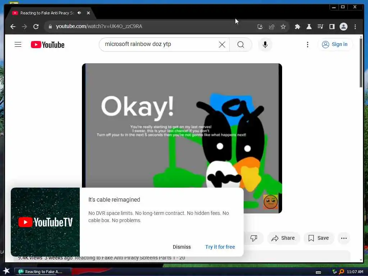
Task: Open the Extensions puzzle icon
Action: tap(297, 27)
